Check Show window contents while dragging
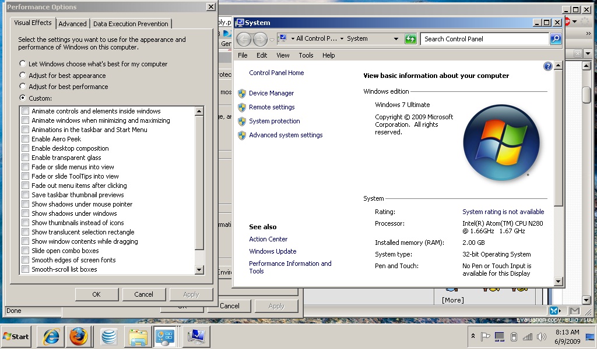This screenshot has width=597, height=349. (x=26, y=241)
